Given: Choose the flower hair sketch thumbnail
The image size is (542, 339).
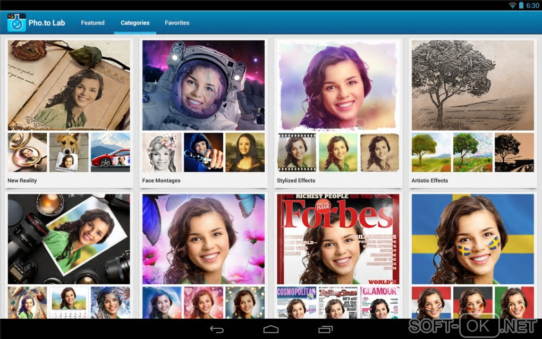Looking at the screenshot, I should [x=162, y=152].
